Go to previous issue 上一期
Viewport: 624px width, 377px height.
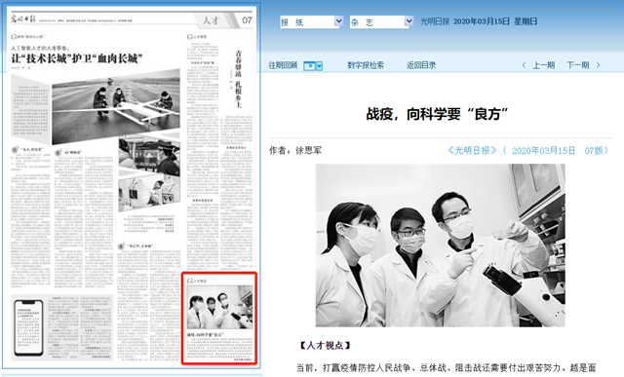[x=544, y=65]
